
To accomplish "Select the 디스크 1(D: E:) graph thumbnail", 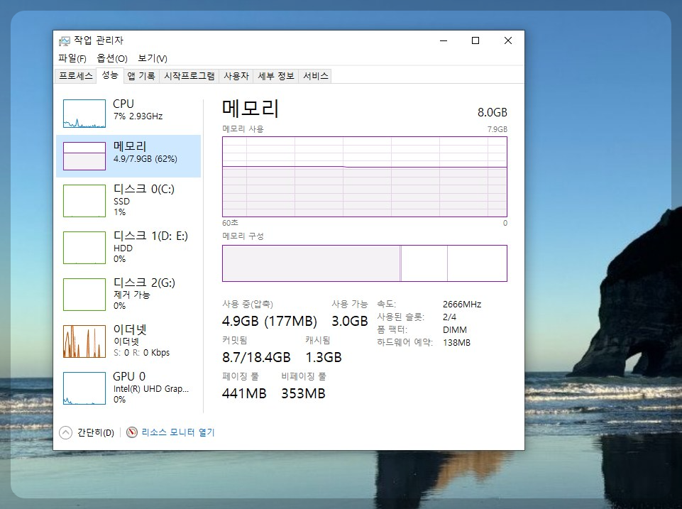I will tap(84, 248).
